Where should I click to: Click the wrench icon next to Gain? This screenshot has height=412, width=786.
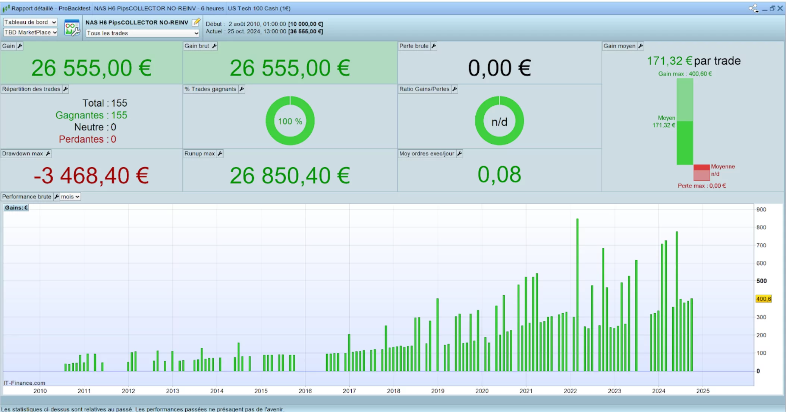click(x=20, y=46)
